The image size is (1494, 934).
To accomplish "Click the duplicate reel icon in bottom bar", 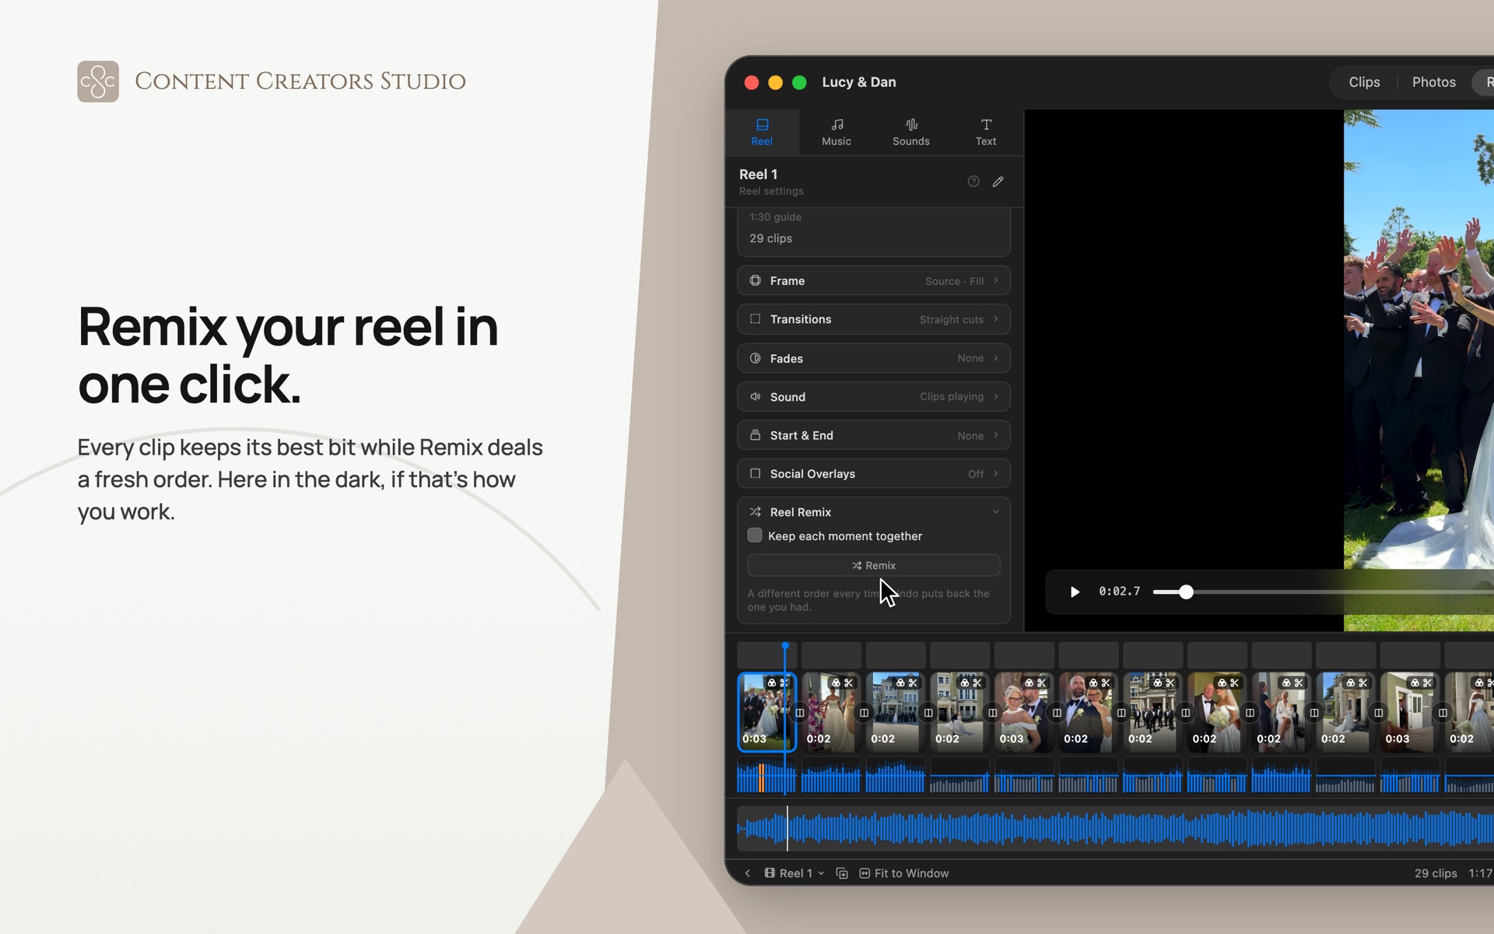I will pos(841,873).
